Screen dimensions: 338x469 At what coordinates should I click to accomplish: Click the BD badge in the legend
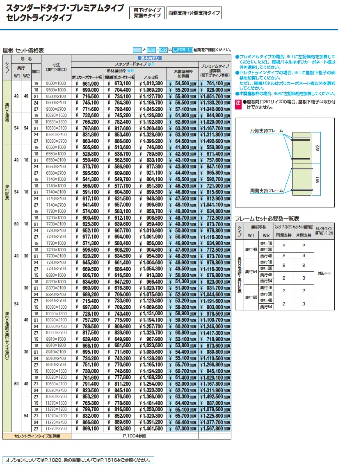(x=152, y=50)
